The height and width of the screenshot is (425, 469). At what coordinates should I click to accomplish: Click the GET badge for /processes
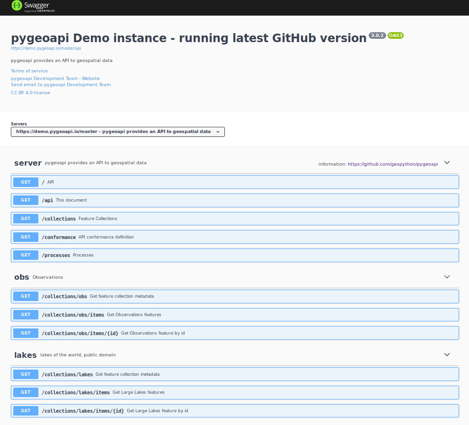(x=26, y=255)
